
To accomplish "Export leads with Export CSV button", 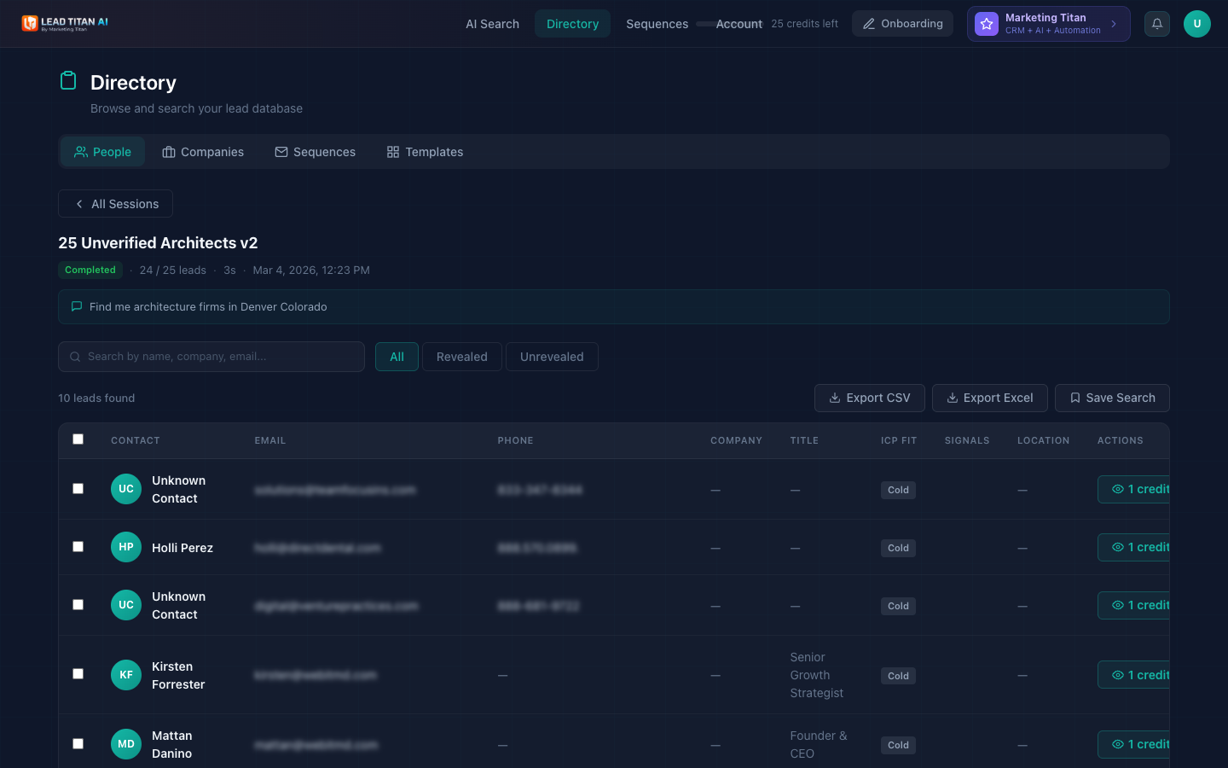I will point(869,398).
